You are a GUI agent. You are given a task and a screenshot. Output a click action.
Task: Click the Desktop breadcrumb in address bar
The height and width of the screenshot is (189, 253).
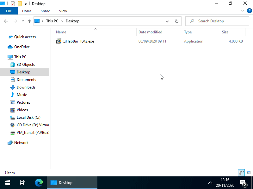[x=72, y=21]
